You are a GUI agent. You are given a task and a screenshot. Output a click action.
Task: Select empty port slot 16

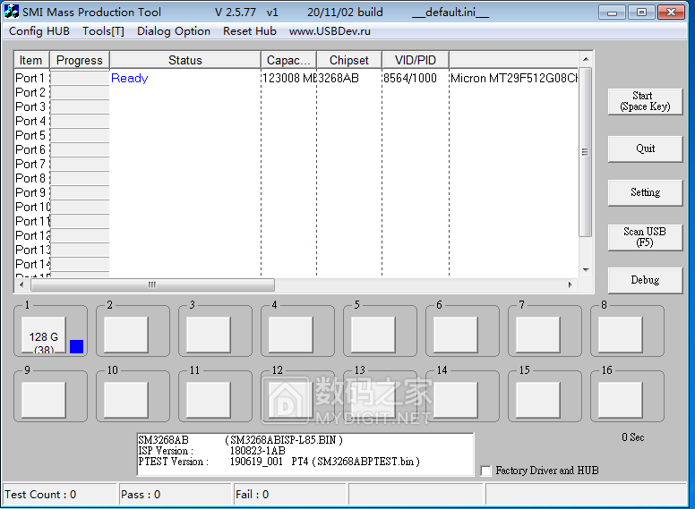tap(621, 400)
